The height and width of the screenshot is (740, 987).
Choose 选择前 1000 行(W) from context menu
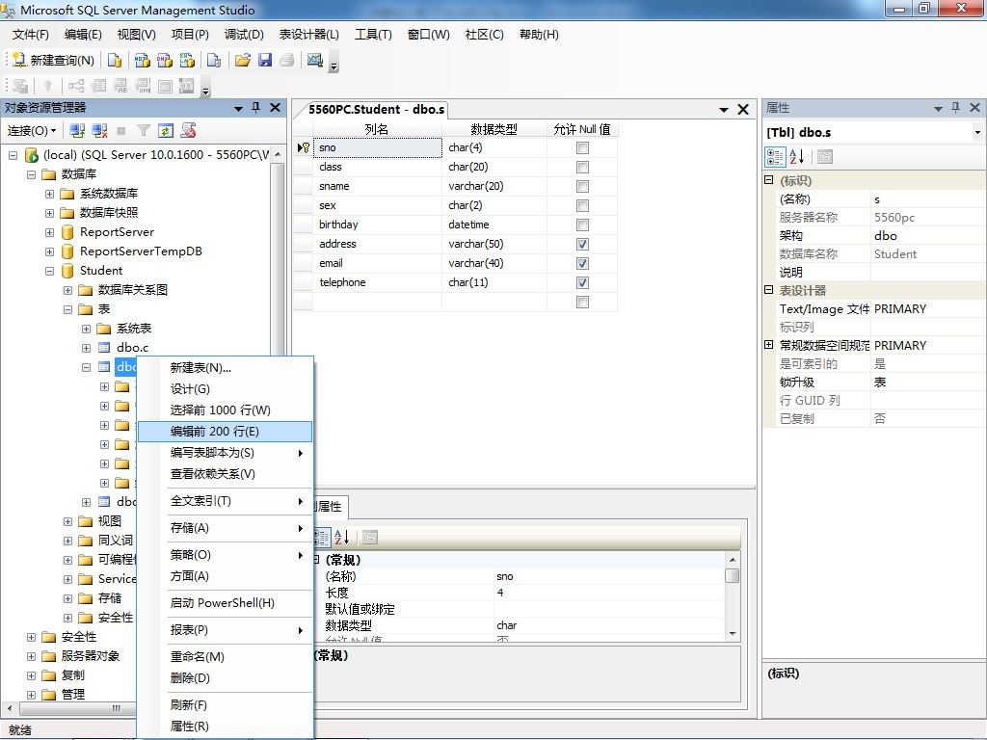tap(225, 410)
